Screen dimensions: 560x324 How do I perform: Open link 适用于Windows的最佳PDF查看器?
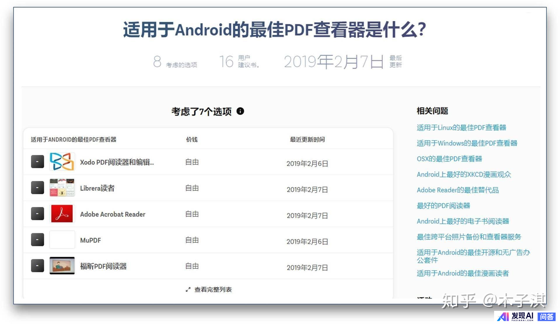pos(467,143)
